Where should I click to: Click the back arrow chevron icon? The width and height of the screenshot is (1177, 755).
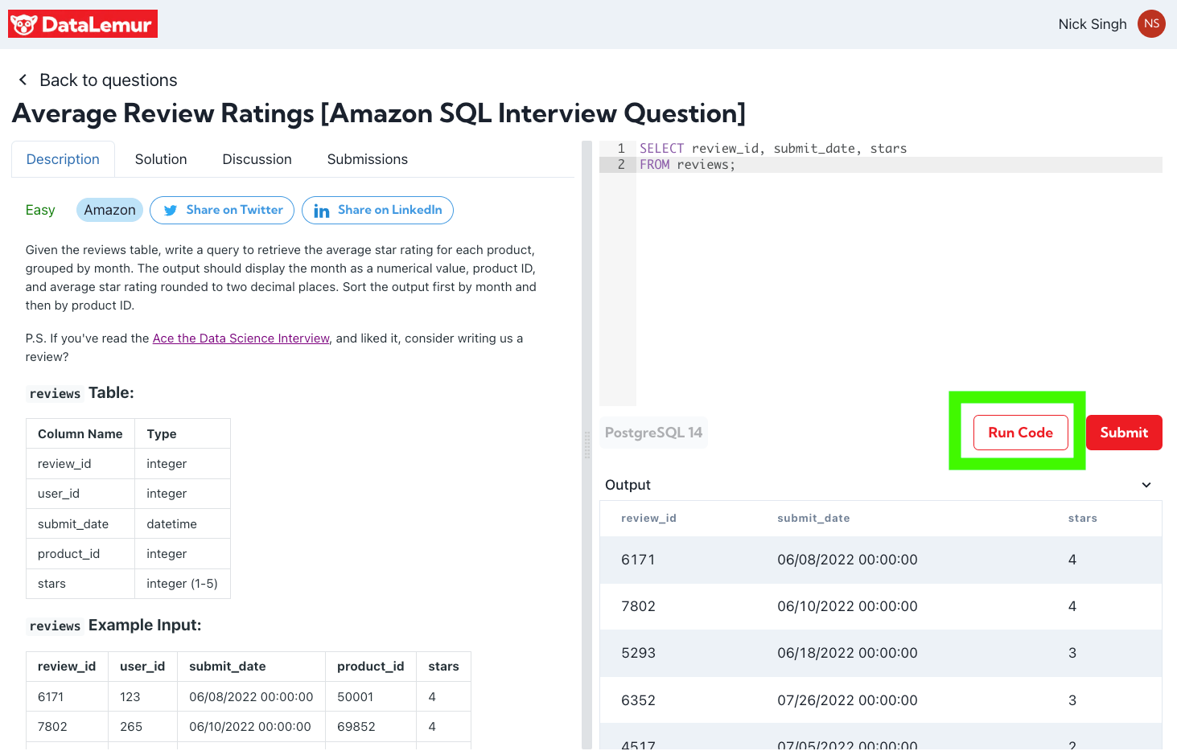23,80
